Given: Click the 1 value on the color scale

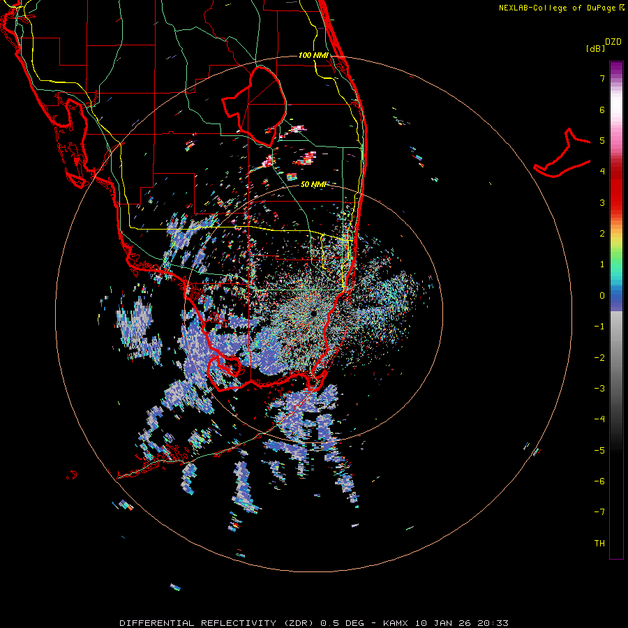Looking at the screenshot, I should click(602, 264).
